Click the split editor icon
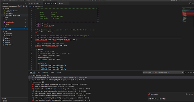194x102 pixels. [x=190, y=3]
